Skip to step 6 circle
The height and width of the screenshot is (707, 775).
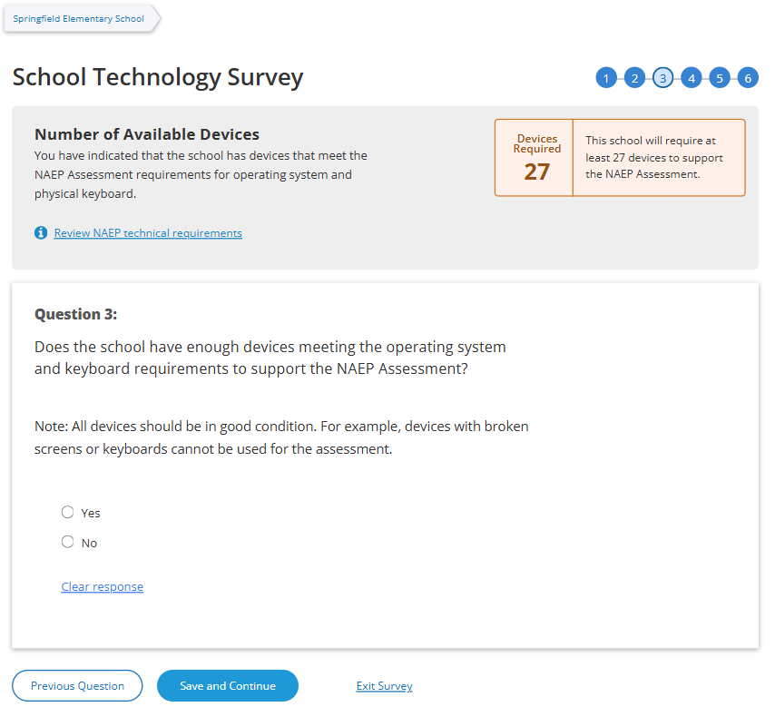748,78
